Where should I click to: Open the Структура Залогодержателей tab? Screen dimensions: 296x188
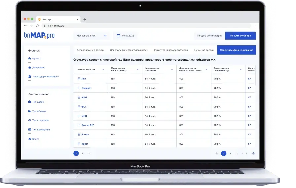click(171, 50)
